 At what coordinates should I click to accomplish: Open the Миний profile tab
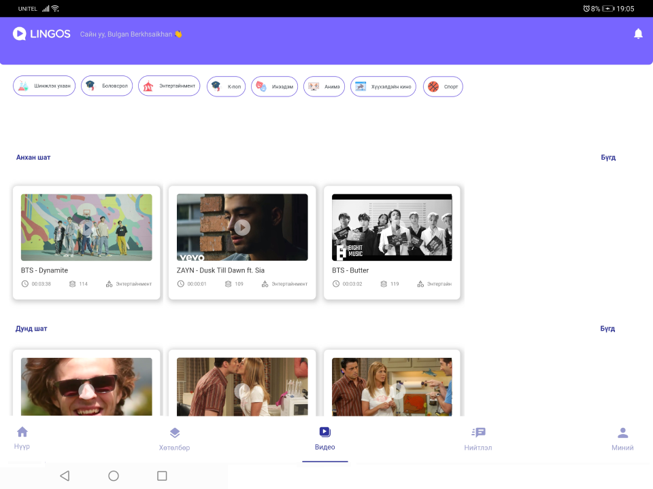(622, 439)
